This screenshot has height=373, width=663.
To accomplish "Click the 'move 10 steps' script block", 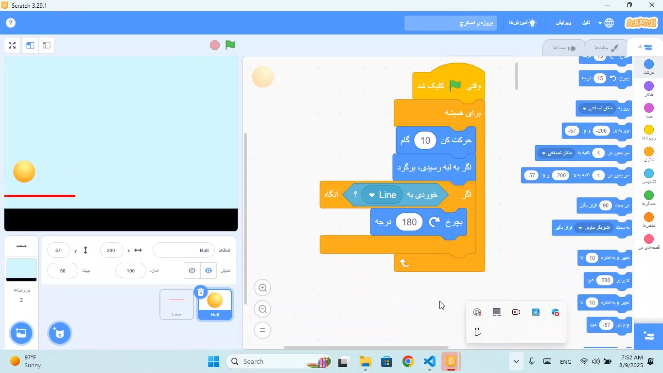I will click(436, 140).
